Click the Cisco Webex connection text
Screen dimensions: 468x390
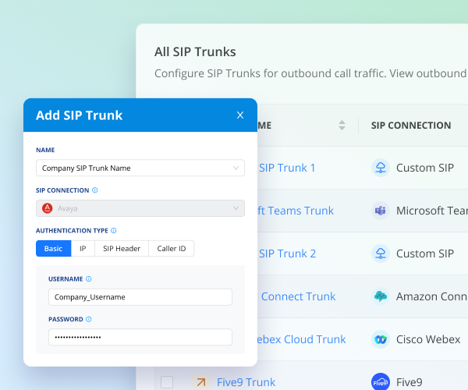coord(428,339)
